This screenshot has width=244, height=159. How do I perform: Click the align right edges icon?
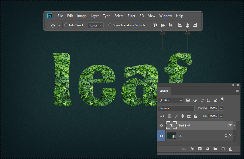tap(195, 25)
